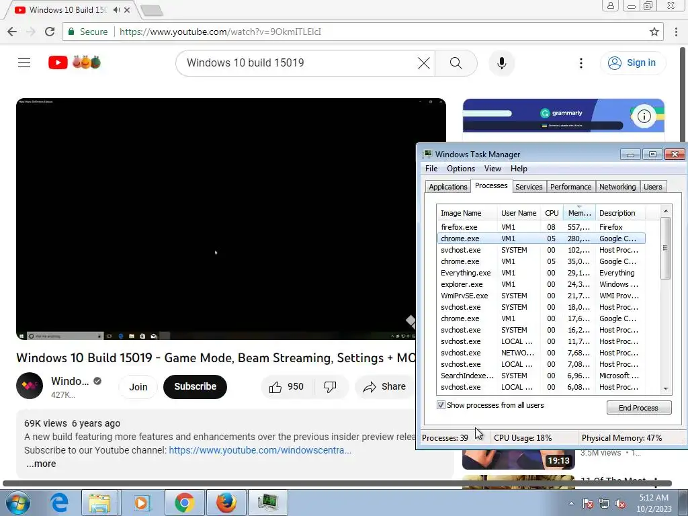Select firefox.exe process row
The image size is (688, 516).
541,227
